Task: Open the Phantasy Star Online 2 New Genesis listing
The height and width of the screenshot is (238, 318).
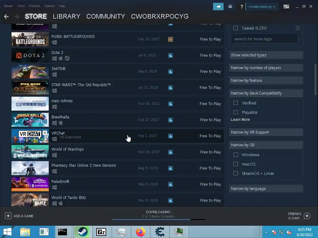Action: pos(118,168)
